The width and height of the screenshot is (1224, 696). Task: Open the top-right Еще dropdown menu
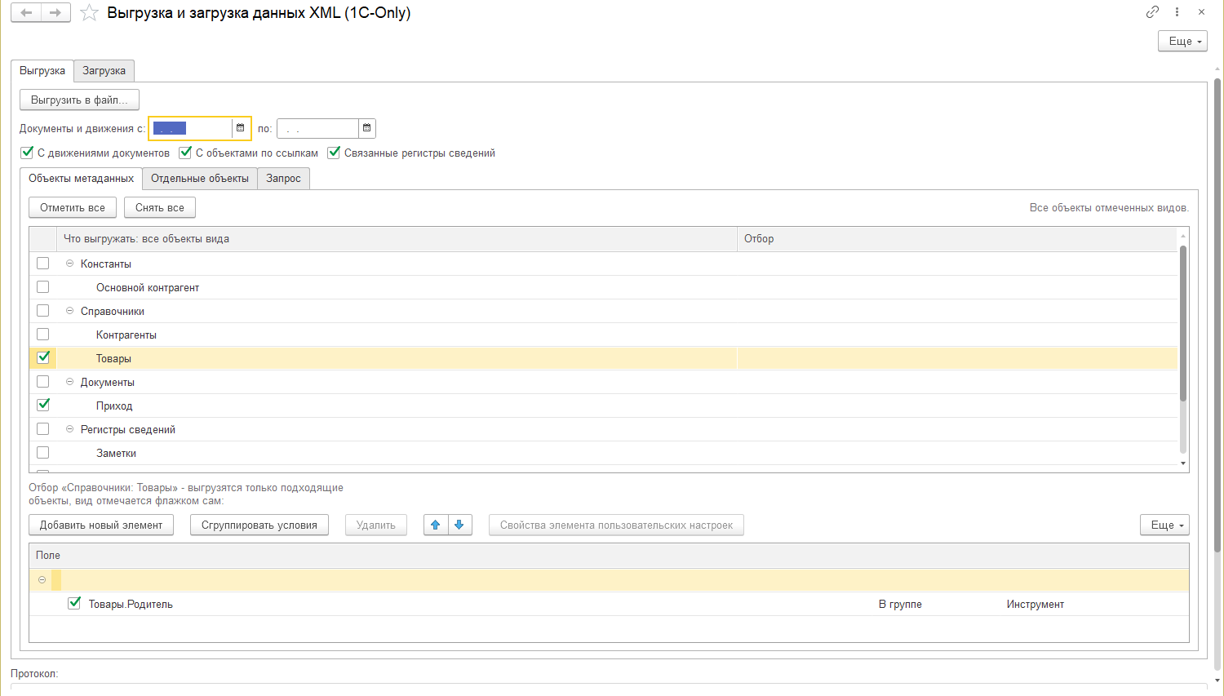[1182, 41]
